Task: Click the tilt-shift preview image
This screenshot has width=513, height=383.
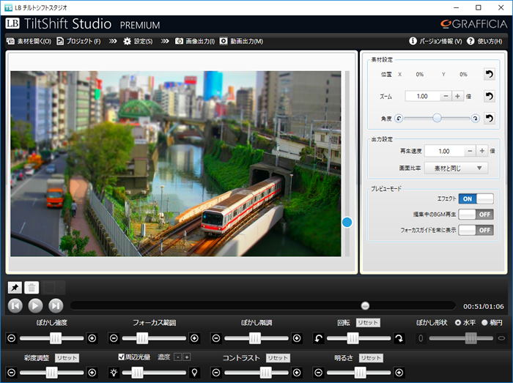Action: click(x=176, y=163)
